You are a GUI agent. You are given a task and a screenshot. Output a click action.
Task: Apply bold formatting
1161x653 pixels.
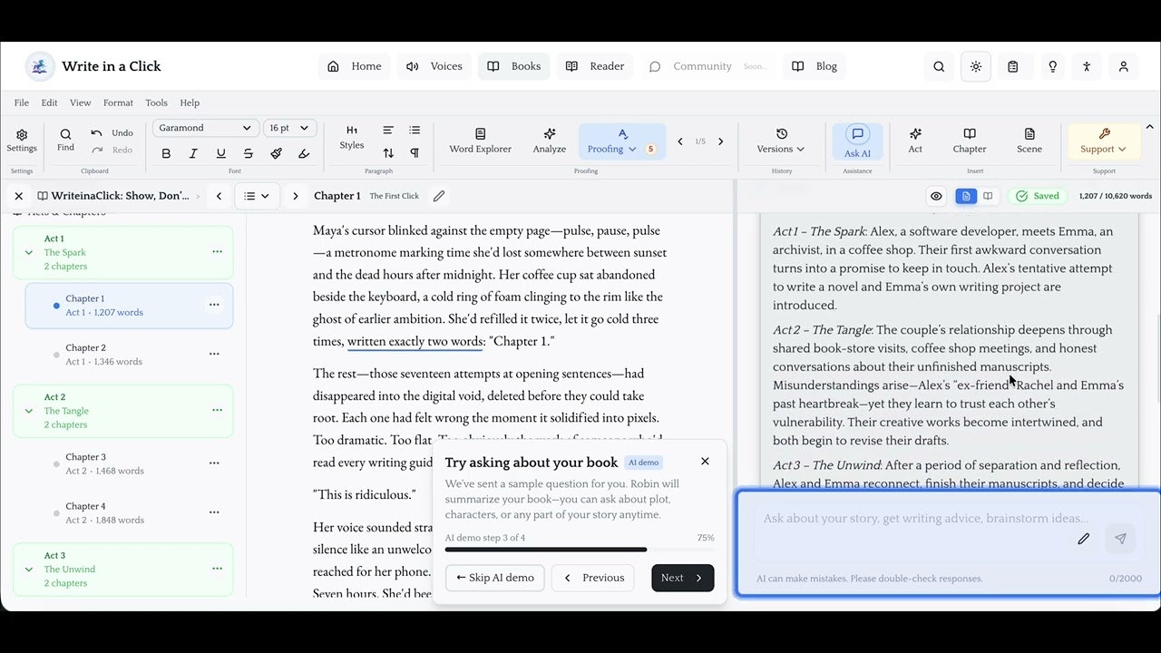tap(166, 153)
